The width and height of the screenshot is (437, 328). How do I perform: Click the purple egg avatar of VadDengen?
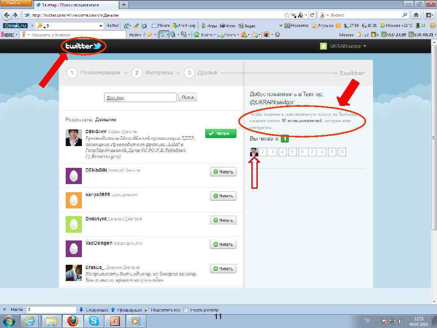[x=73, y=249]
